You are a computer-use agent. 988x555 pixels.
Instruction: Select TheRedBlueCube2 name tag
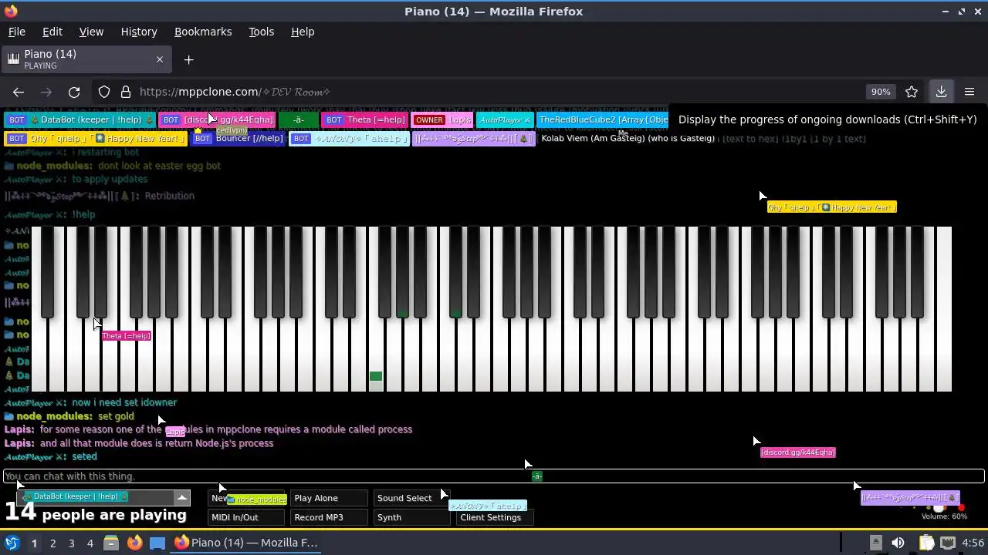tap(602, 119)
